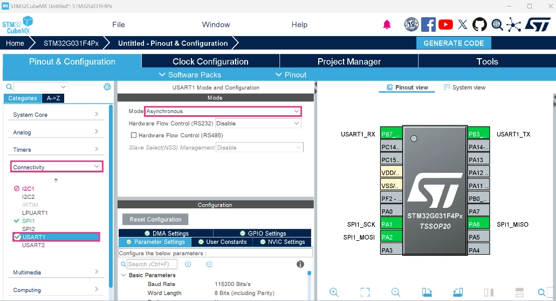This screenshot has width=556, height=301.
Task: Click the 10-year anniversary badge icon
Action: point(411,24)
